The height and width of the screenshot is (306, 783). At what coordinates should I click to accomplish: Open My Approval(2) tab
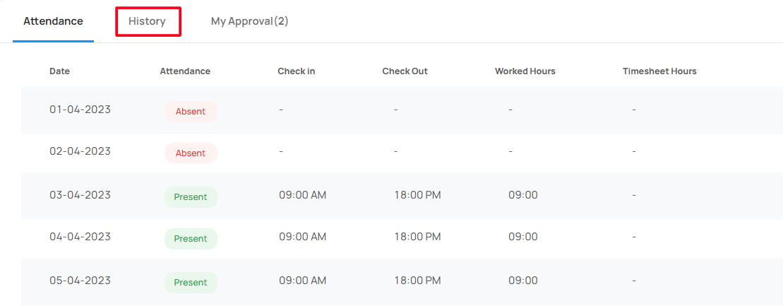pyautogui.click(x=250, y=21)
